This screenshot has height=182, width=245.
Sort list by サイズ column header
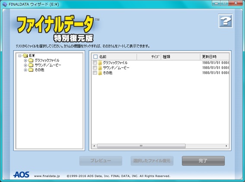click(x=149, y=56)
